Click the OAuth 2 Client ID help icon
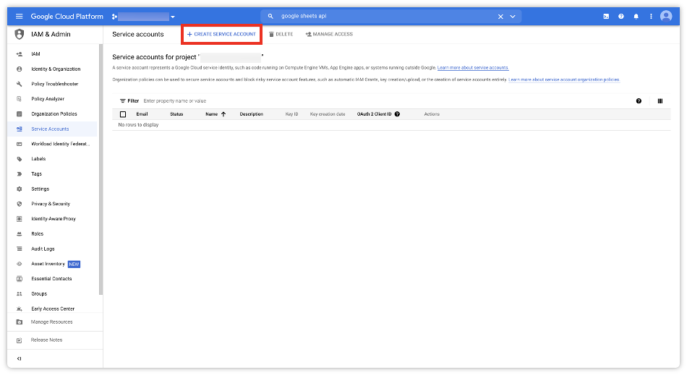This screenshot has height=375, width=687. coord(397,114)
